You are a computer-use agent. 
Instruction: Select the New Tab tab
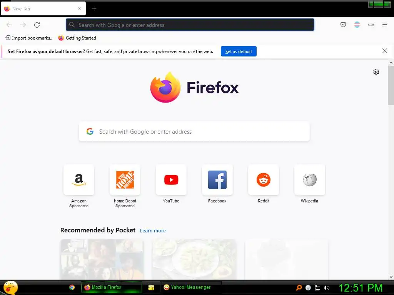point(43,8)
